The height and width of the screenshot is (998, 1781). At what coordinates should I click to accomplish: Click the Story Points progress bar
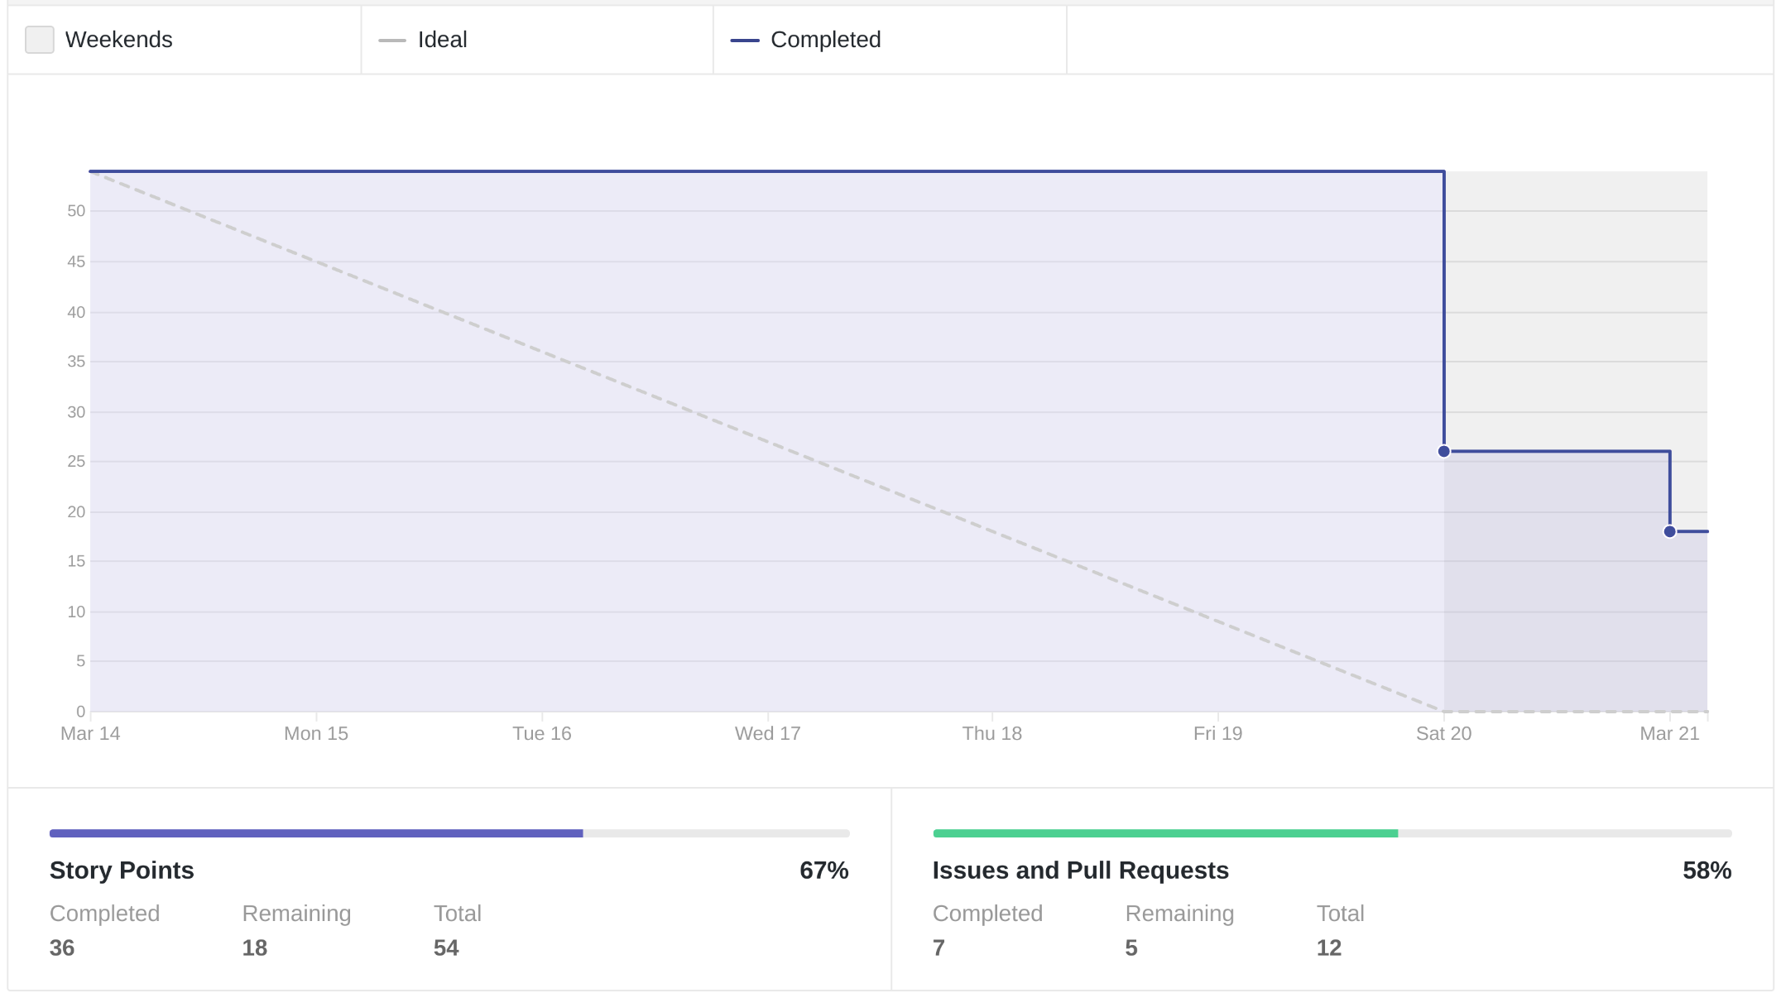pyautogui.click(x=449, y=833)
